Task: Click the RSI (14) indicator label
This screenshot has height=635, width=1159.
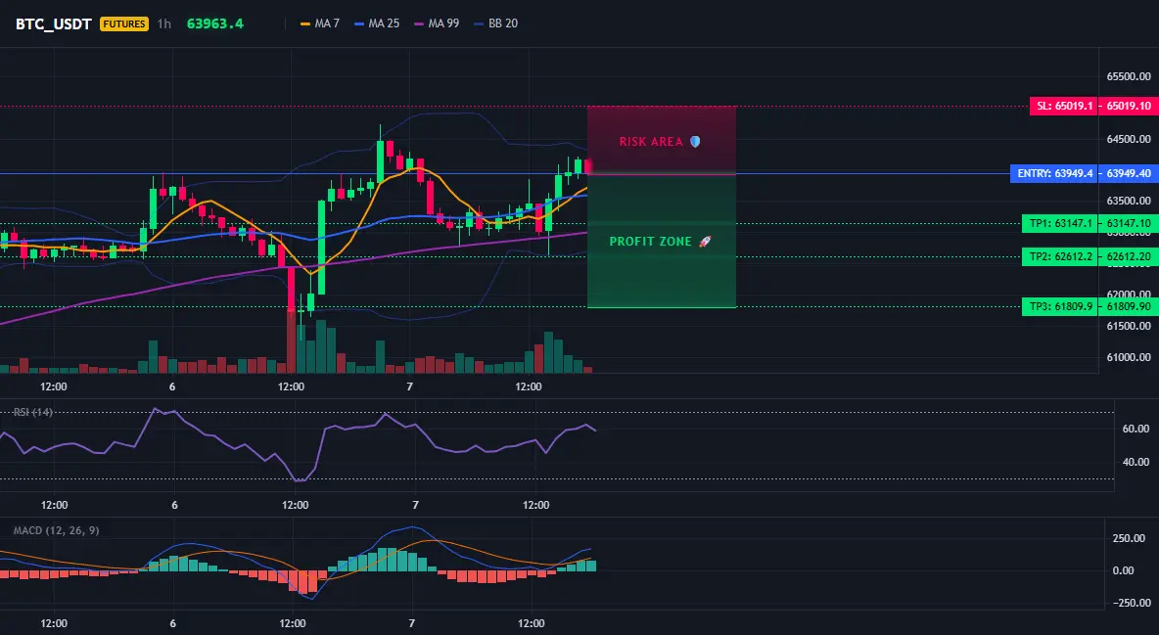Action: (32, 412)
